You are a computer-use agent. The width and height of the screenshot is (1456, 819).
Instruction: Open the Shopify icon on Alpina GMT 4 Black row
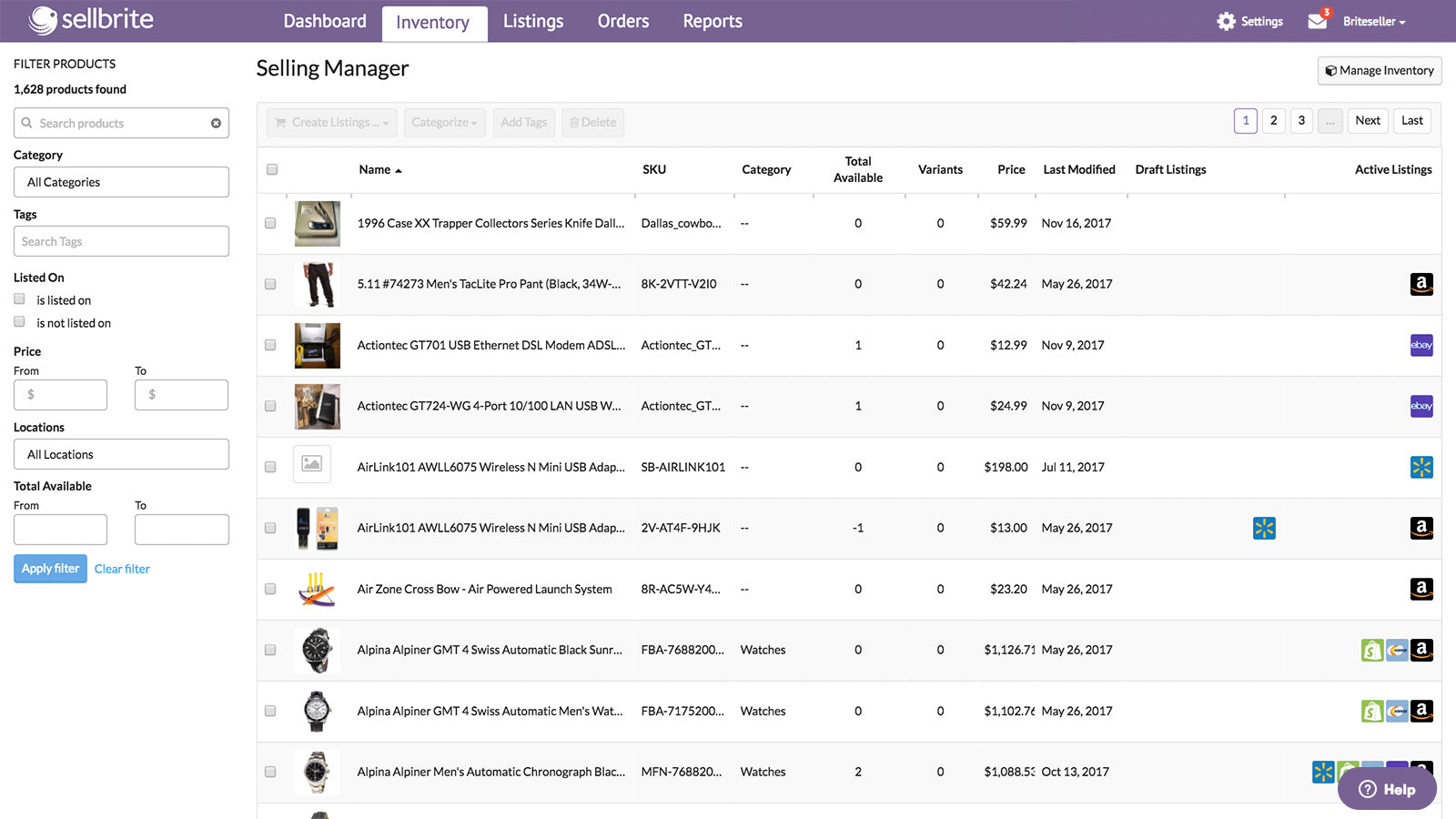1371,650
